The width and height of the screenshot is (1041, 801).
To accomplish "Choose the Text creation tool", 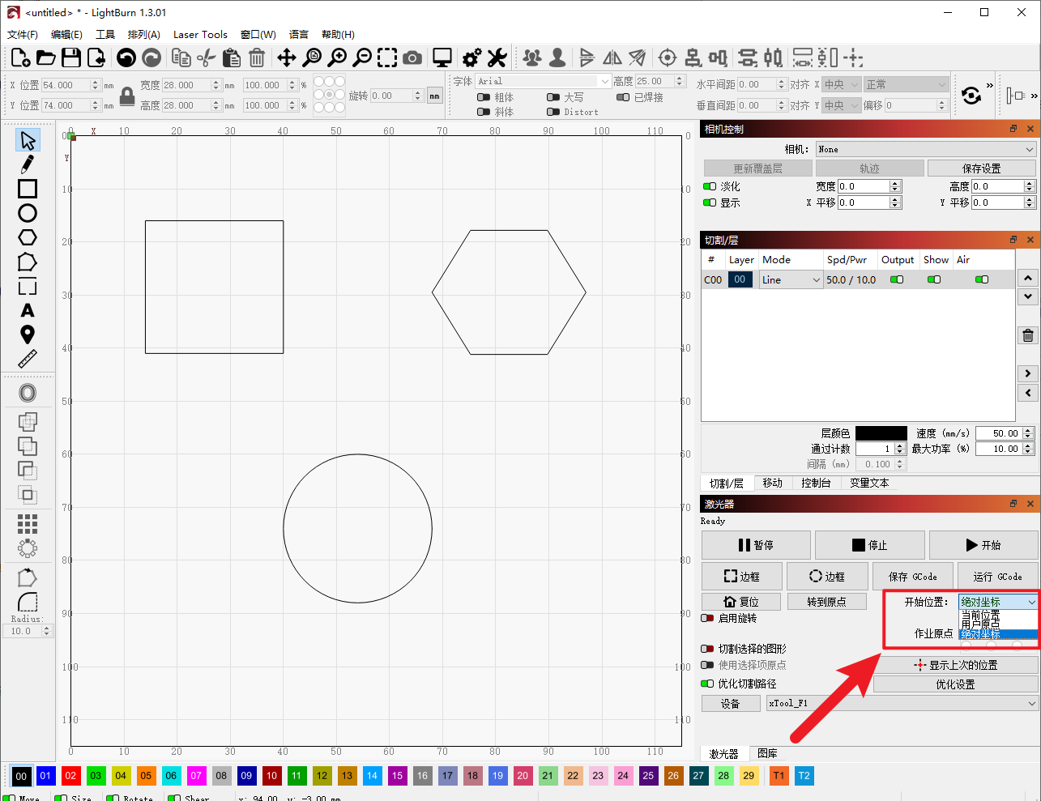I will (x=28, y=310).
